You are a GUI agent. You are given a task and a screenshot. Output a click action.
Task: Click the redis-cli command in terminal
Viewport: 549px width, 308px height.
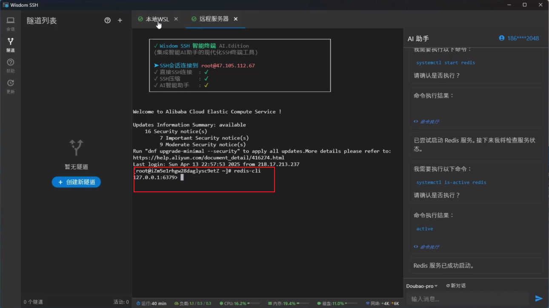pos(247,171)
